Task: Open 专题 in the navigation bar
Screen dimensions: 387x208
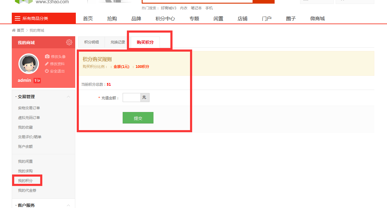Action: tap(194, 18)
